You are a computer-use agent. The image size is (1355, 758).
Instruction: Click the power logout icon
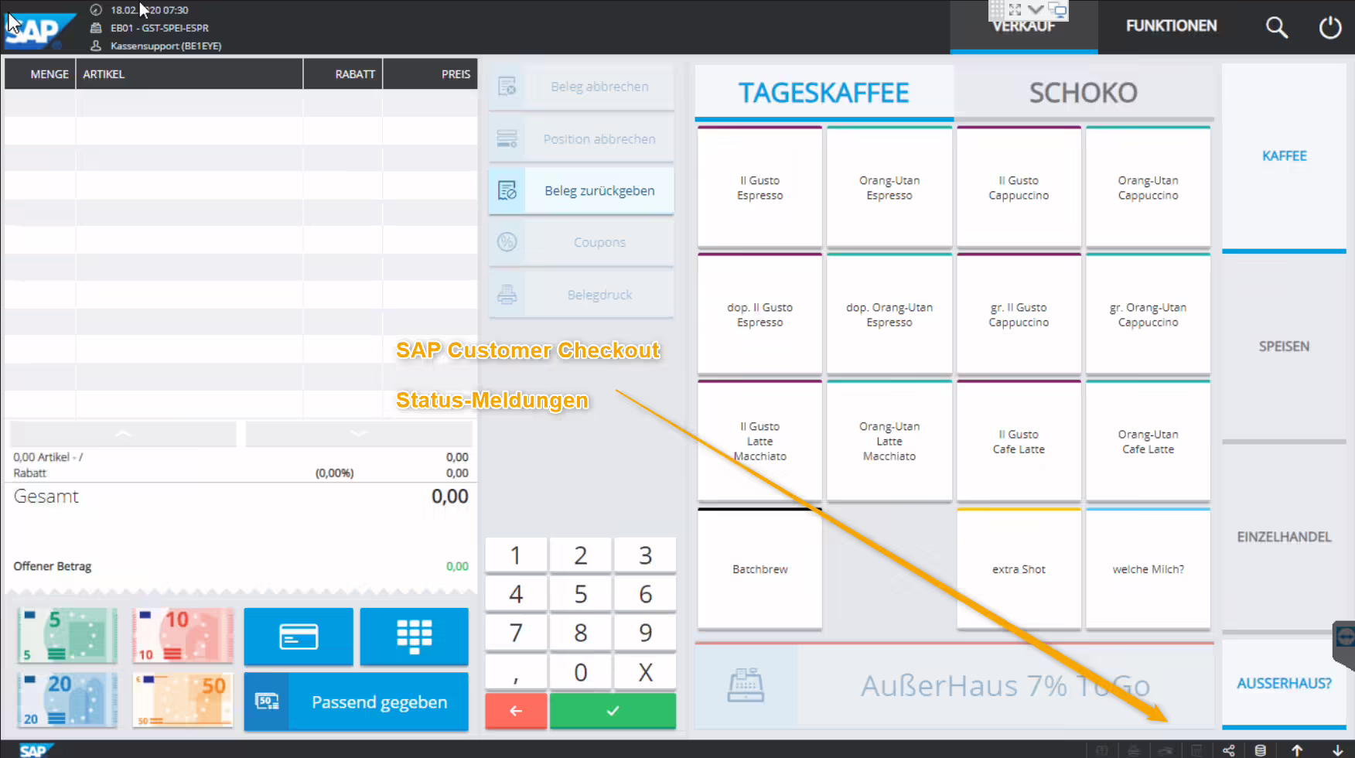coord(1329,27)
